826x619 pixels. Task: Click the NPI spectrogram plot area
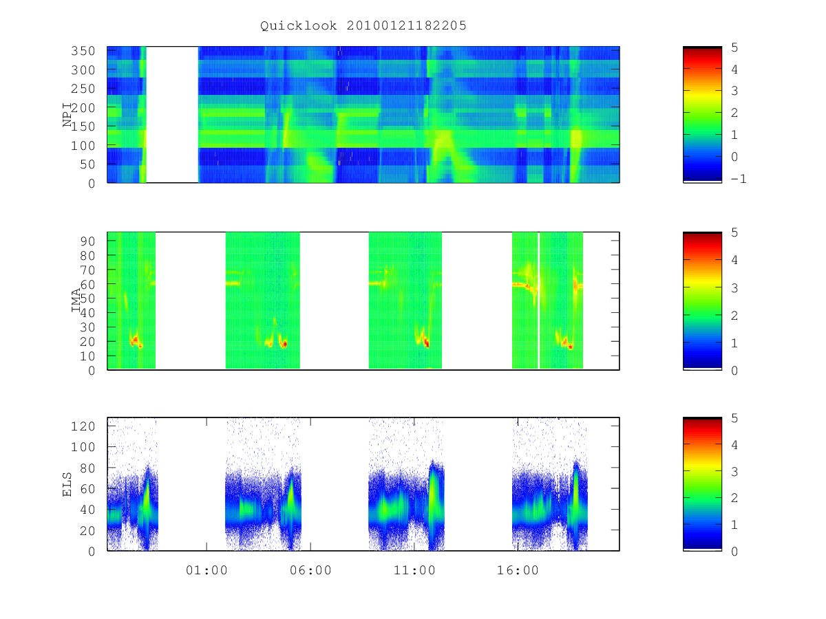click(363, 114)
